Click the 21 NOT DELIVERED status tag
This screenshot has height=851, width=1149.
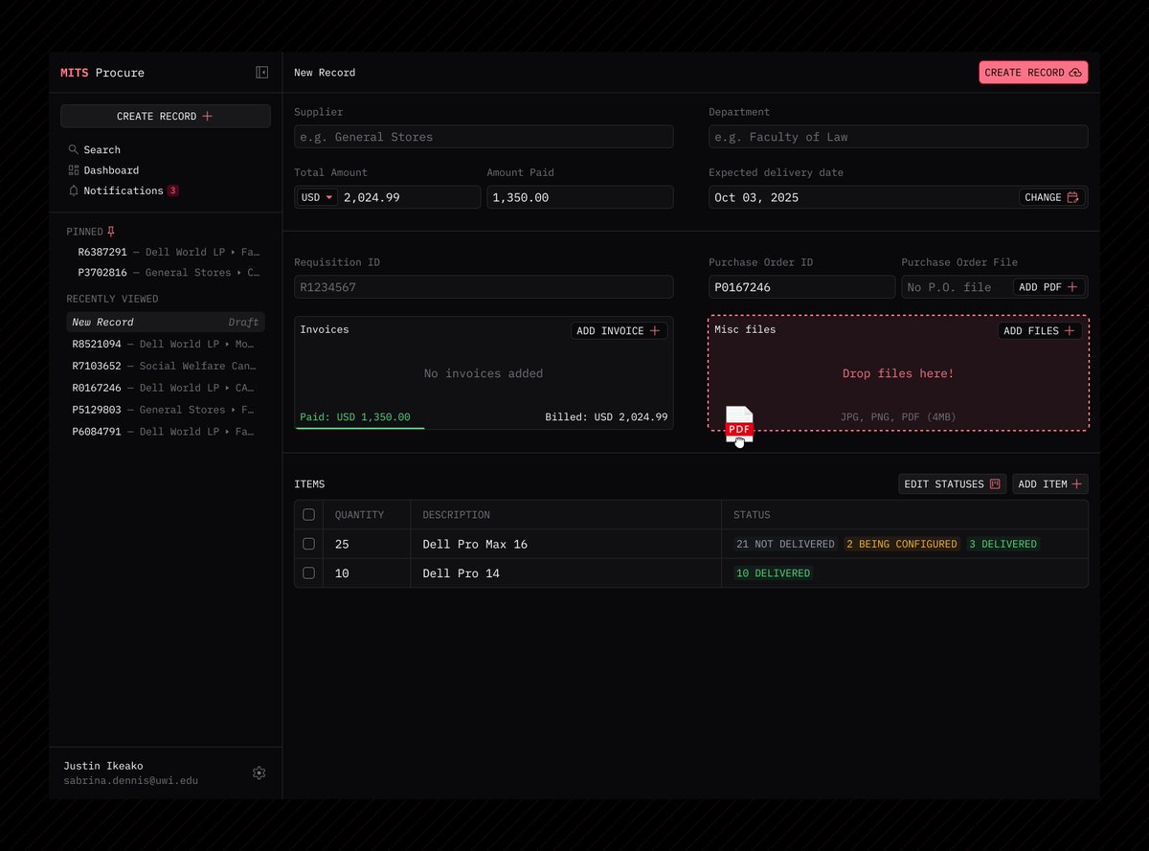(x=785, y=545)
